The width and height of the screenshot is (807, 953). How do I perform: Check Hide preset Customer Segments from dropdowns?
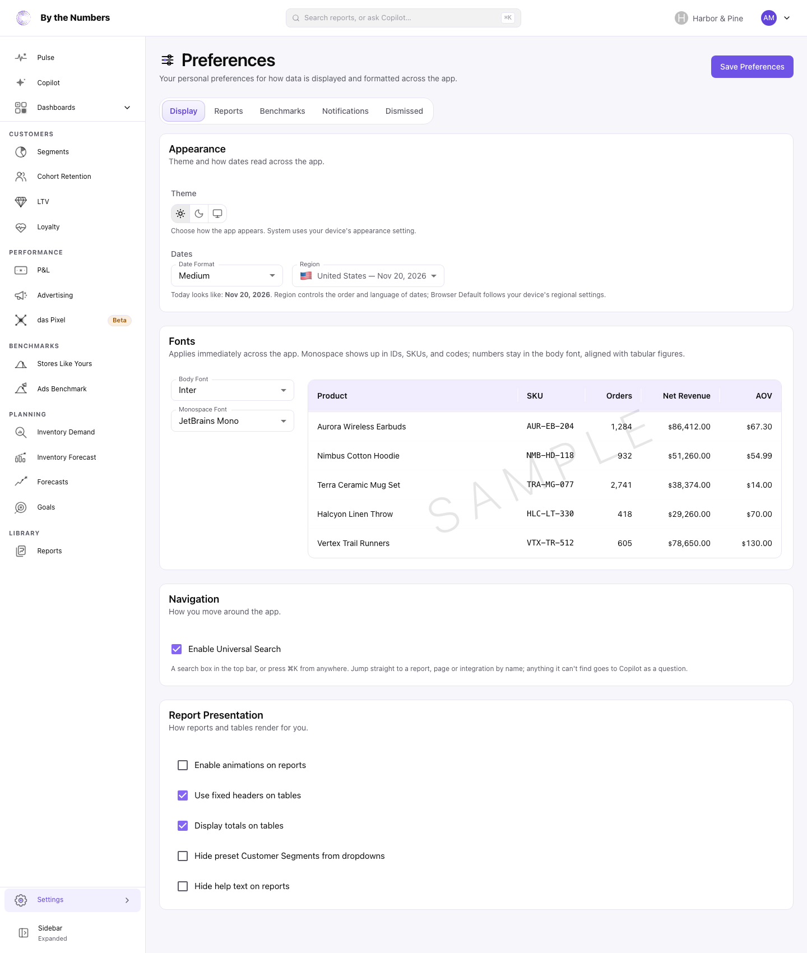(x=183, y=856)
